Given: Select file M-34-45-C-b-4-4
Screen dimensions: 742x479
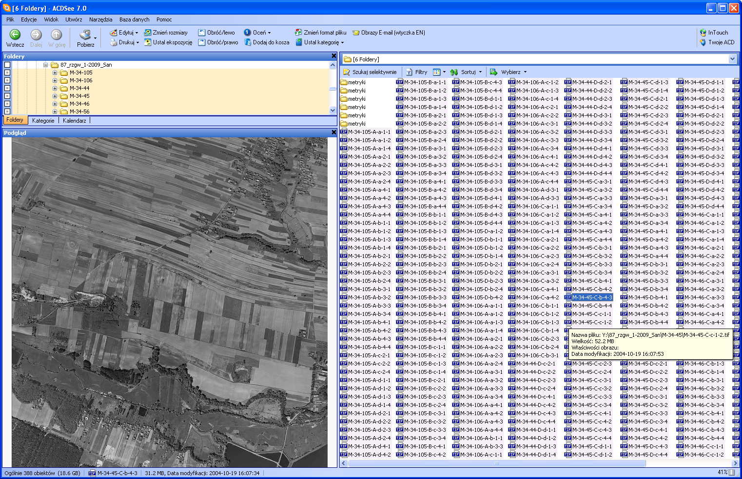Looking at the screenshot, I should 588,306.
